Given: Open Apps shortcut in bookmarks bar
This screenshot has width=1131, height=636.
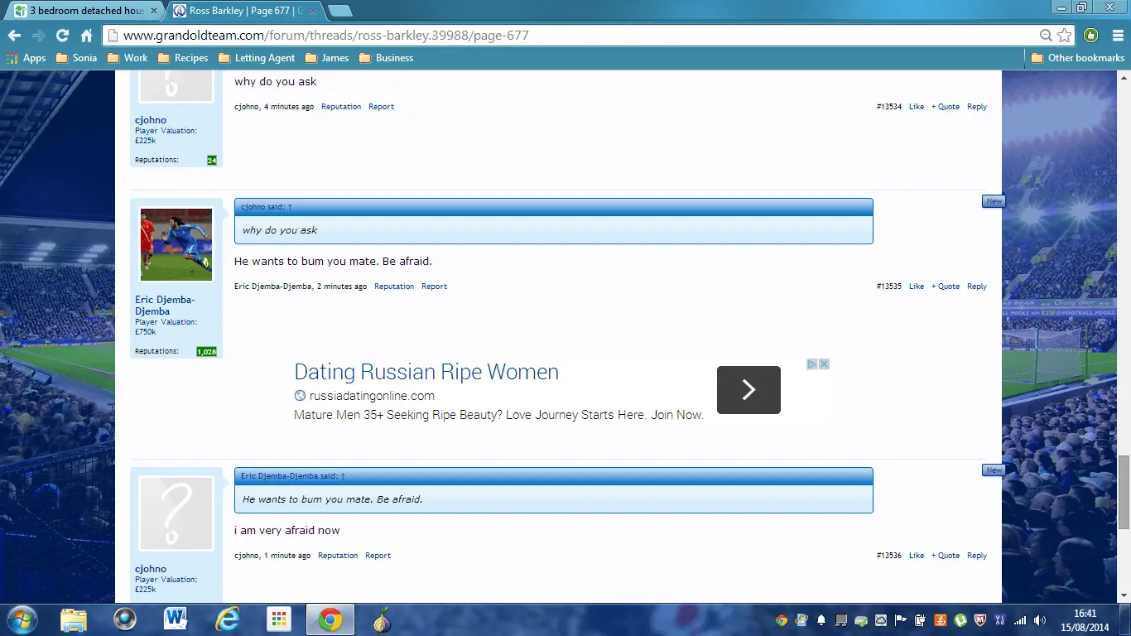Looking at the screenshot, I should [x=26, y=58].
